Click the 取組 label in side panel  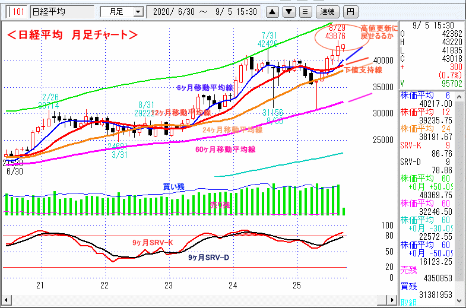tap(408, 303)
